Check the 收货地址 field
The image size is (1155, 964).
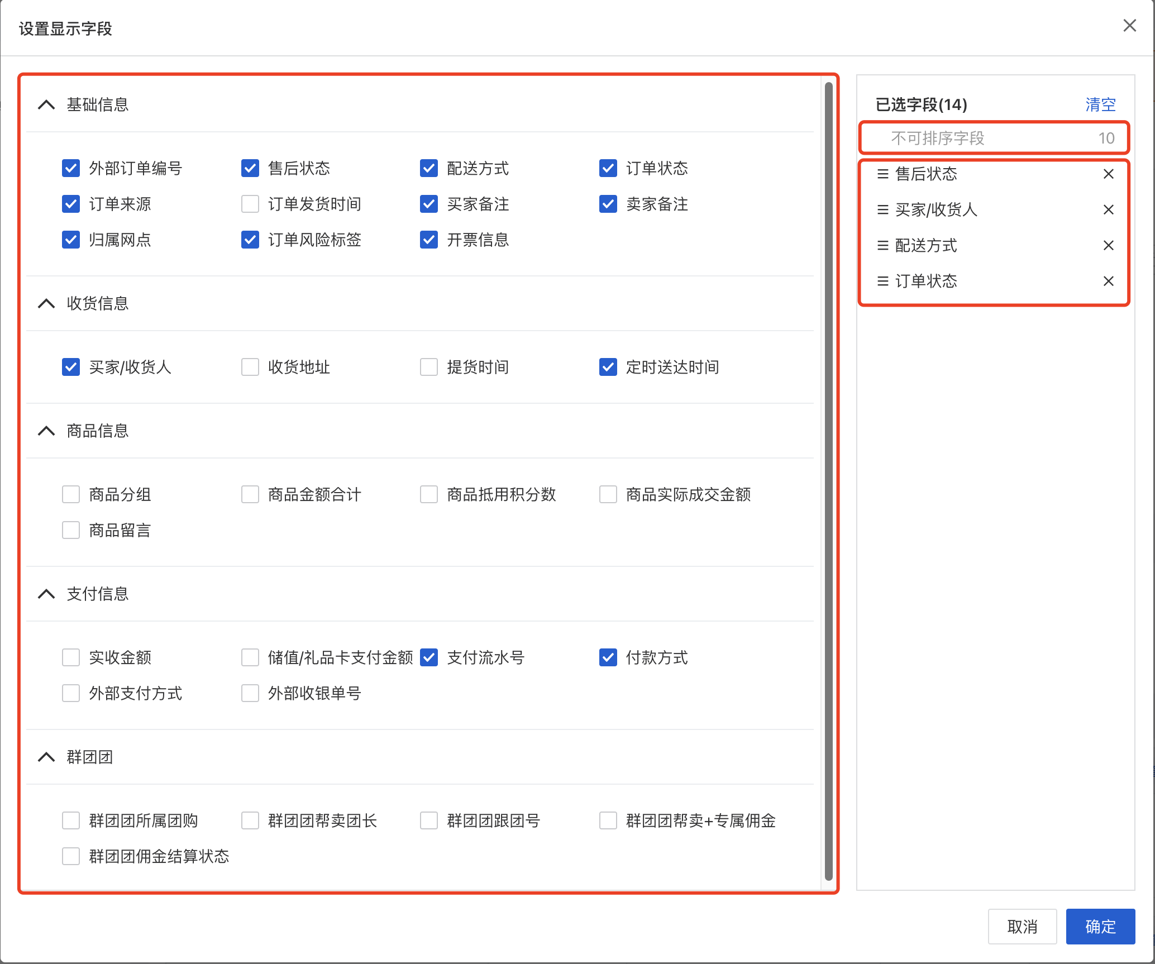pyautogui.click(x=250, y=367)
